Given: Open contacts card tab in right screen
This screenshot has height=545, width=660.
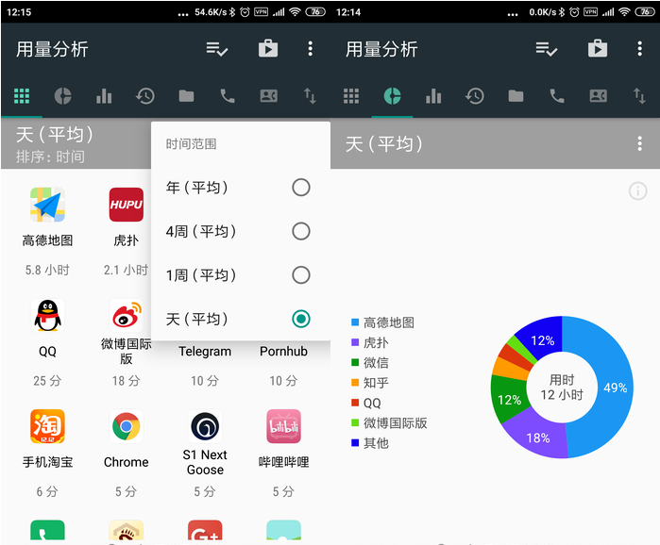Looking at the screenshot, I should click(598, 96).
